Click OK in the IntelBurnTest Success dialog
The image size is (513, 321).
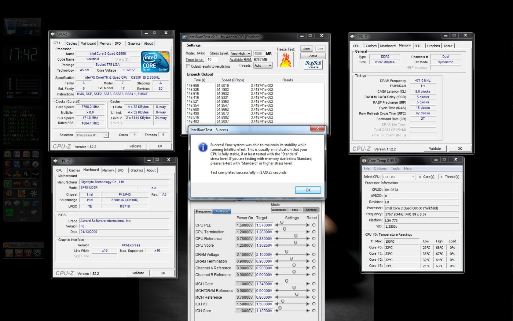point(308,190)
